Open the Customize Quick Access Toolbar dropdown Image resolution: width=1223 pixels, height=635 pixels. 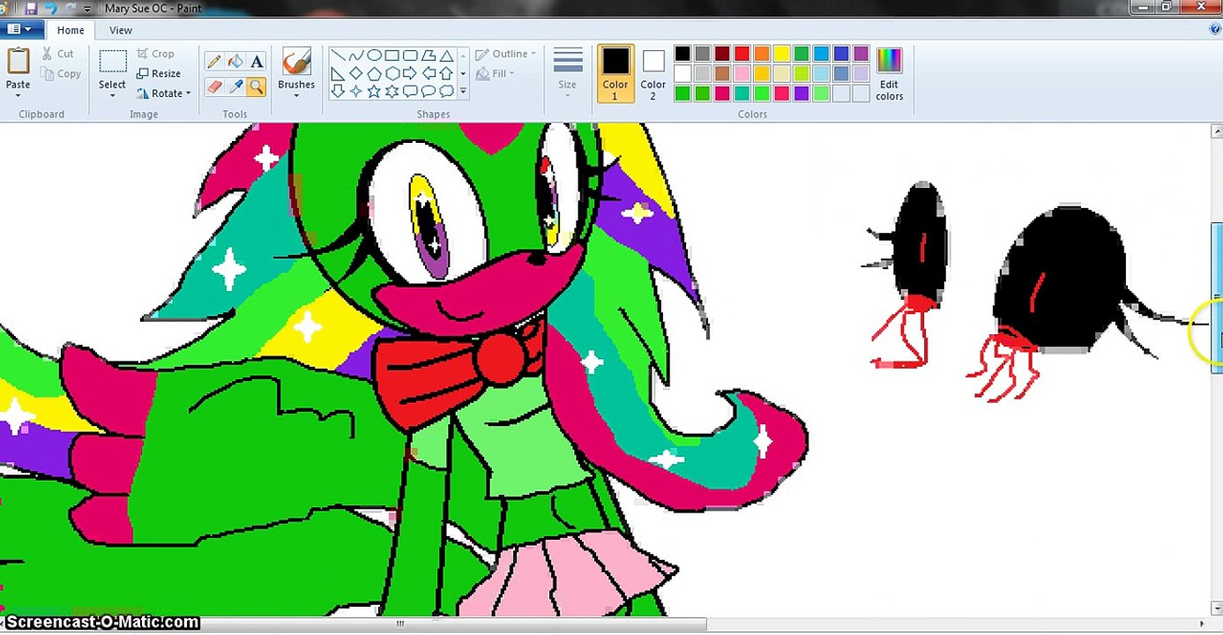tap(87, 9)
